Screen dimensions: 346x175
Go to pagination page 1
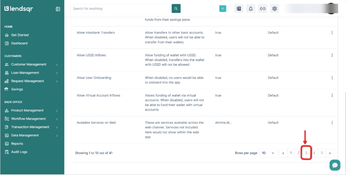(291, 153)
